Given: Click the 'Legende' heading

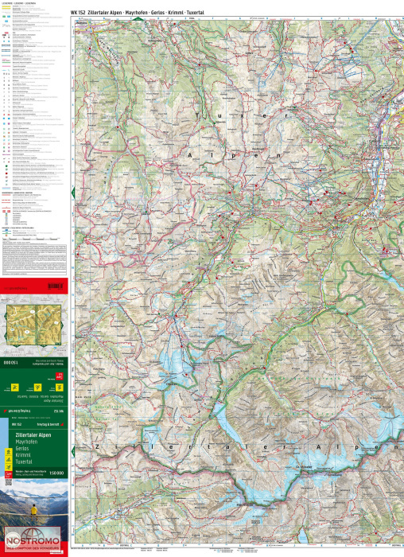Looking at the screenshot, I should coord(18,3).
